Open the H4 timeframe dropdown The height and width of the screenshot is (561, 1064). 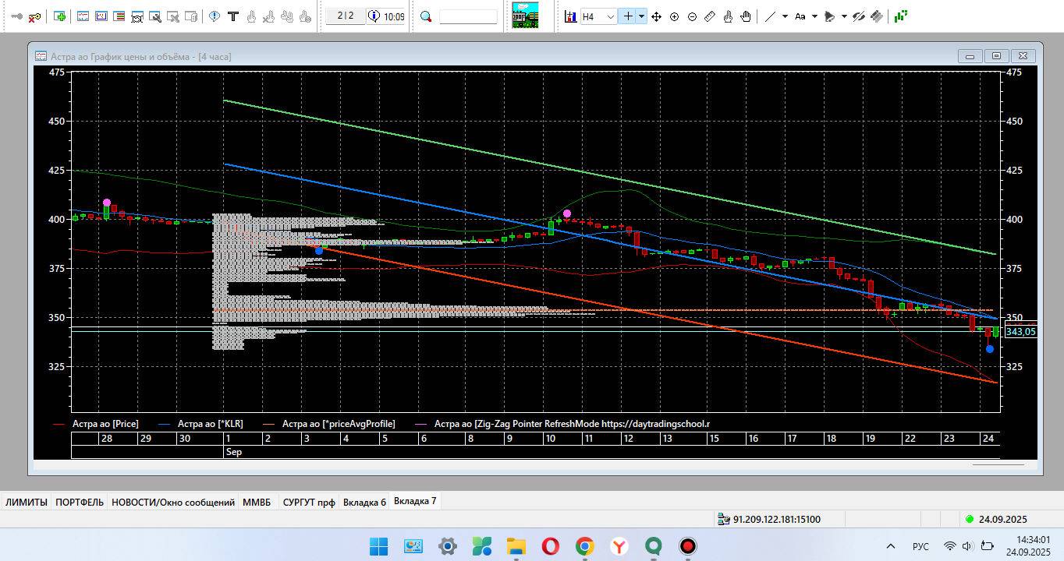[610, 16]
